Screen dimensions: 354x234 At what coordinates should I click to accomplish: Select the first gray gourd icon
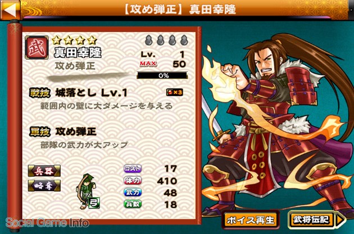click(x=149, y=40)
